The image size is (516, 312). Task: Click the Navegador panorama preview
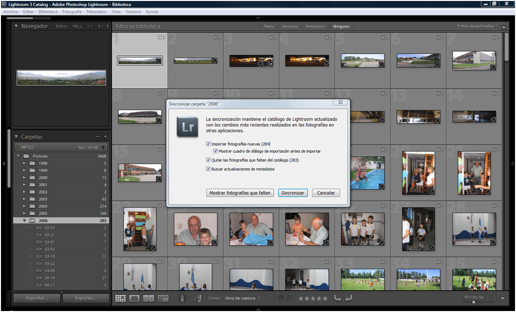61,77
